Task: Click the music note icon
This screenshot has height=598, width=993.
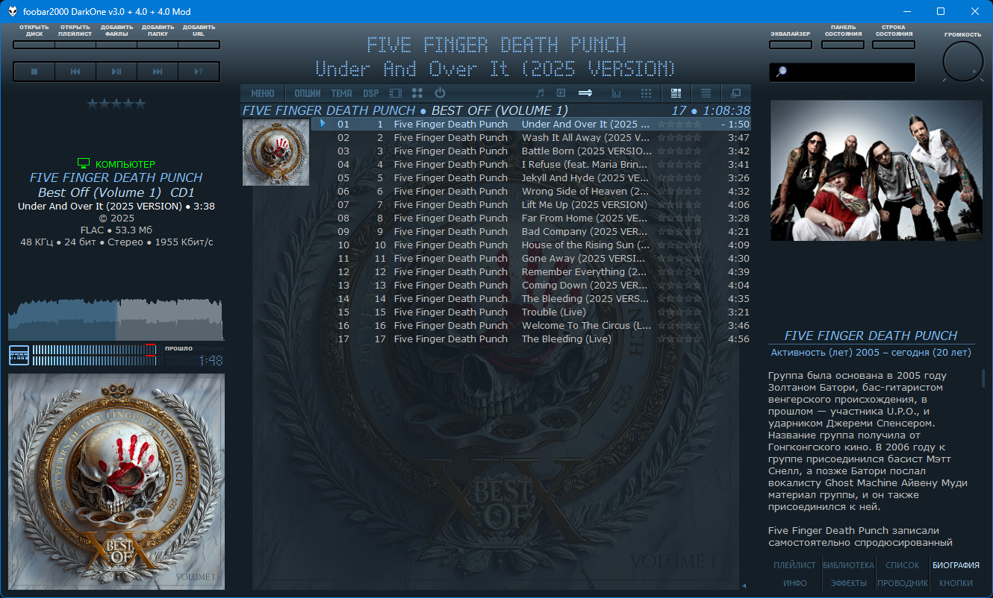Action: 540,93
